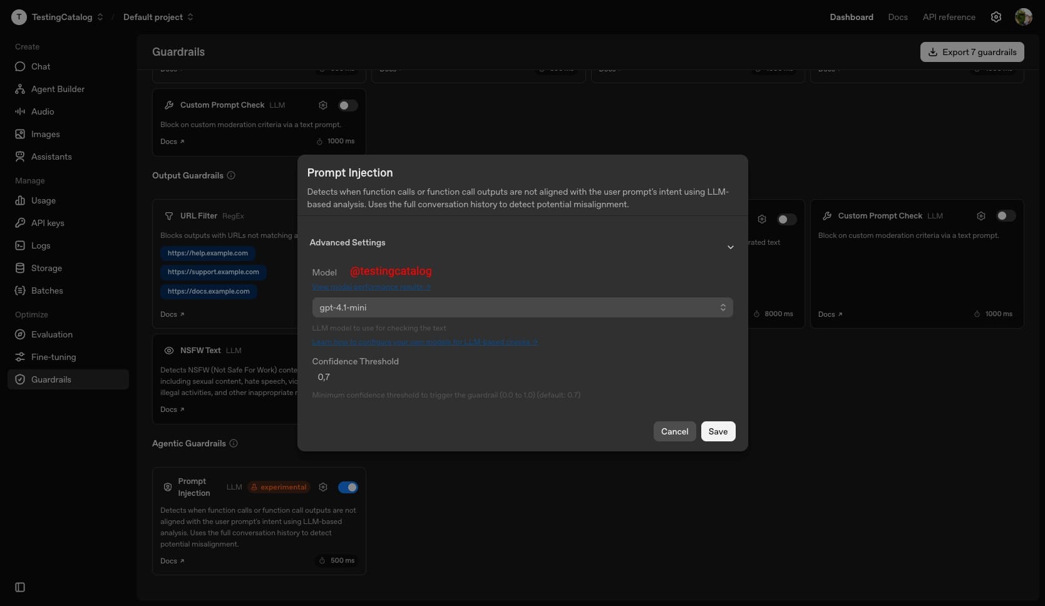Collapse the sidebar using the bottom-left icon
Screen dimensions: 1045x606
point(20,587)
